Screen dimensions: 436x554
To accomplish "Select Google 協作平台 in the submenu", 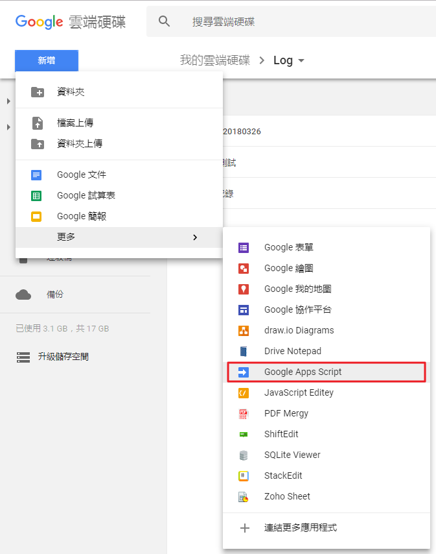I will 327,310.
